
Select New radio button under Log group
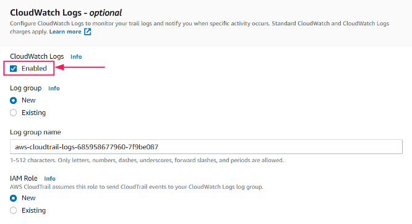point(14,100)
